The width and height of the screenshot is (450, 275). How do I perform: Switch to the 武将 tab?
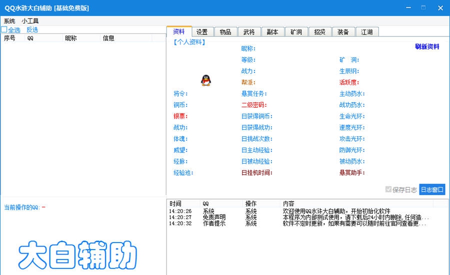pos(249,32)
